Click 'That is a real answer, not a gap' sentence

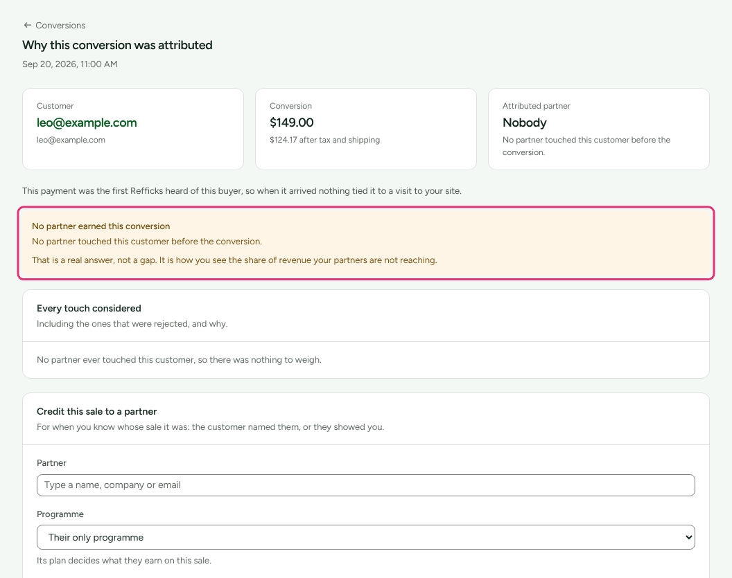(234, 260)
